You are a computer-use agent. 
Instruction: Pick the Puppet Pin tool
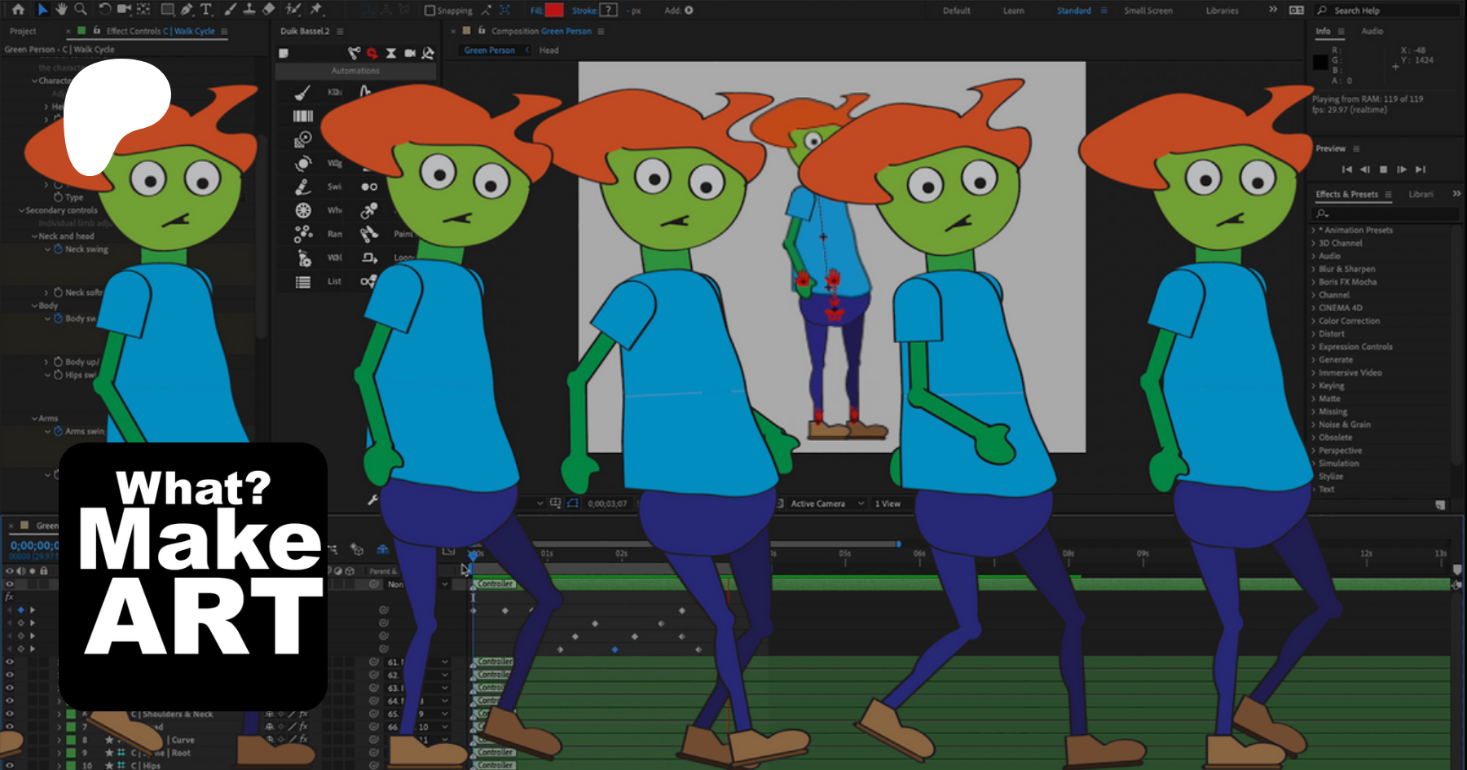click(x=316, y=10)
